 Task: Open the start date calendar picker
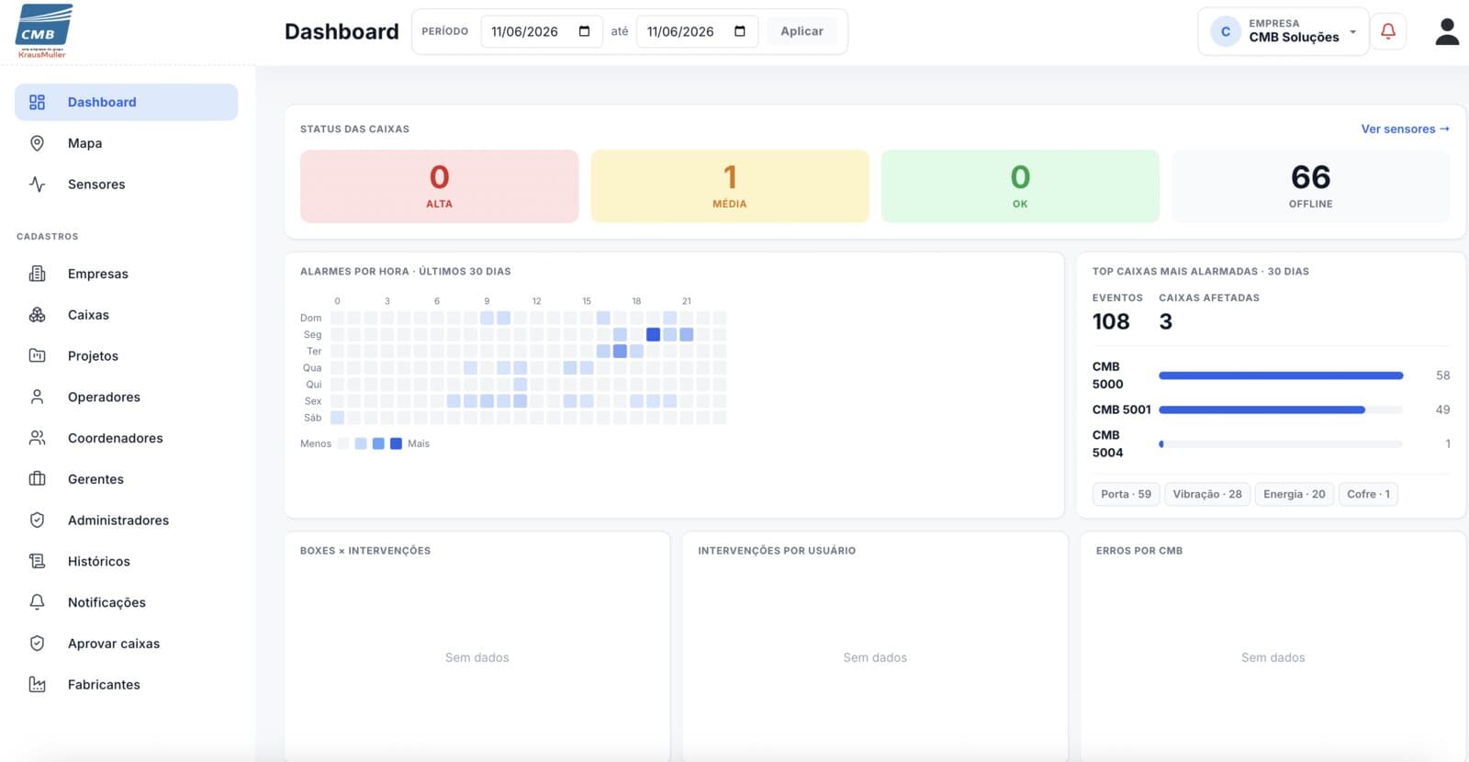pos(584,31)
